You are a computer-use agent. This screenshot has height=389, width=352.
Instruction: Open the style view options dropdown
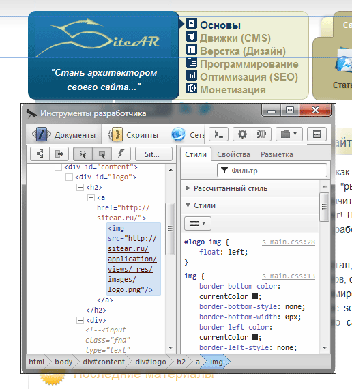coord(198,223)
